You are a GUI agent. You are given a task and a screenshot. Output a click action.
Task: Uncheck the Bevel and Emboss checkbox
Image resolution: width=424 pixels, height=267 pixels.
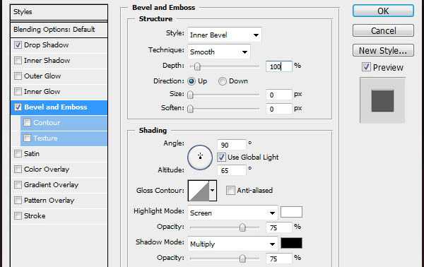click(18, 107)
